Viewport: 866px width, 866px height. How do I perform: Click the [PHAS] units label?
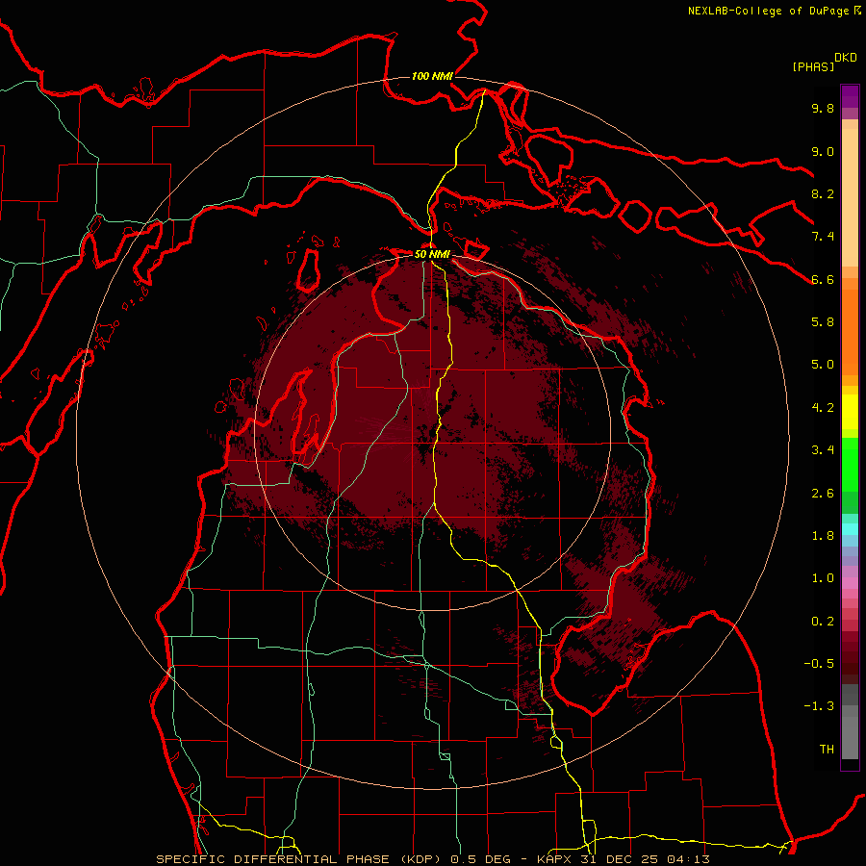[813, 66]
